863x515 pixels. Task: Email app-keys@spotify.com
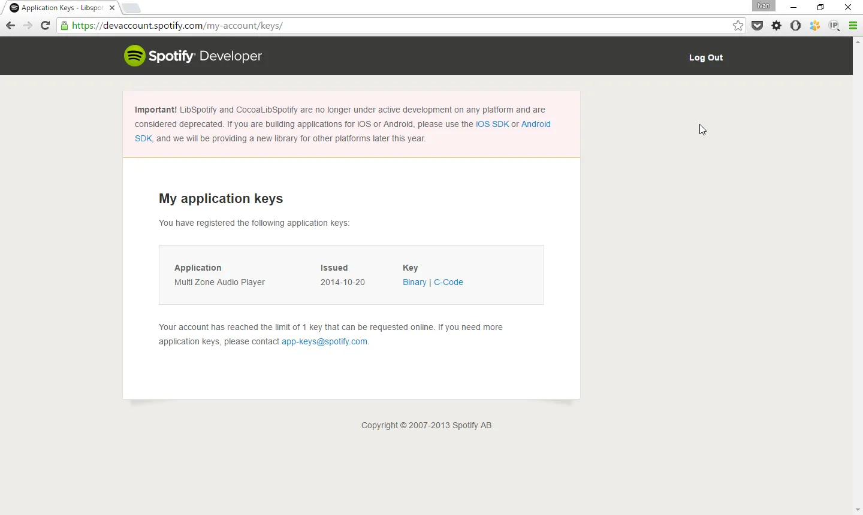(x=324, y=341)
